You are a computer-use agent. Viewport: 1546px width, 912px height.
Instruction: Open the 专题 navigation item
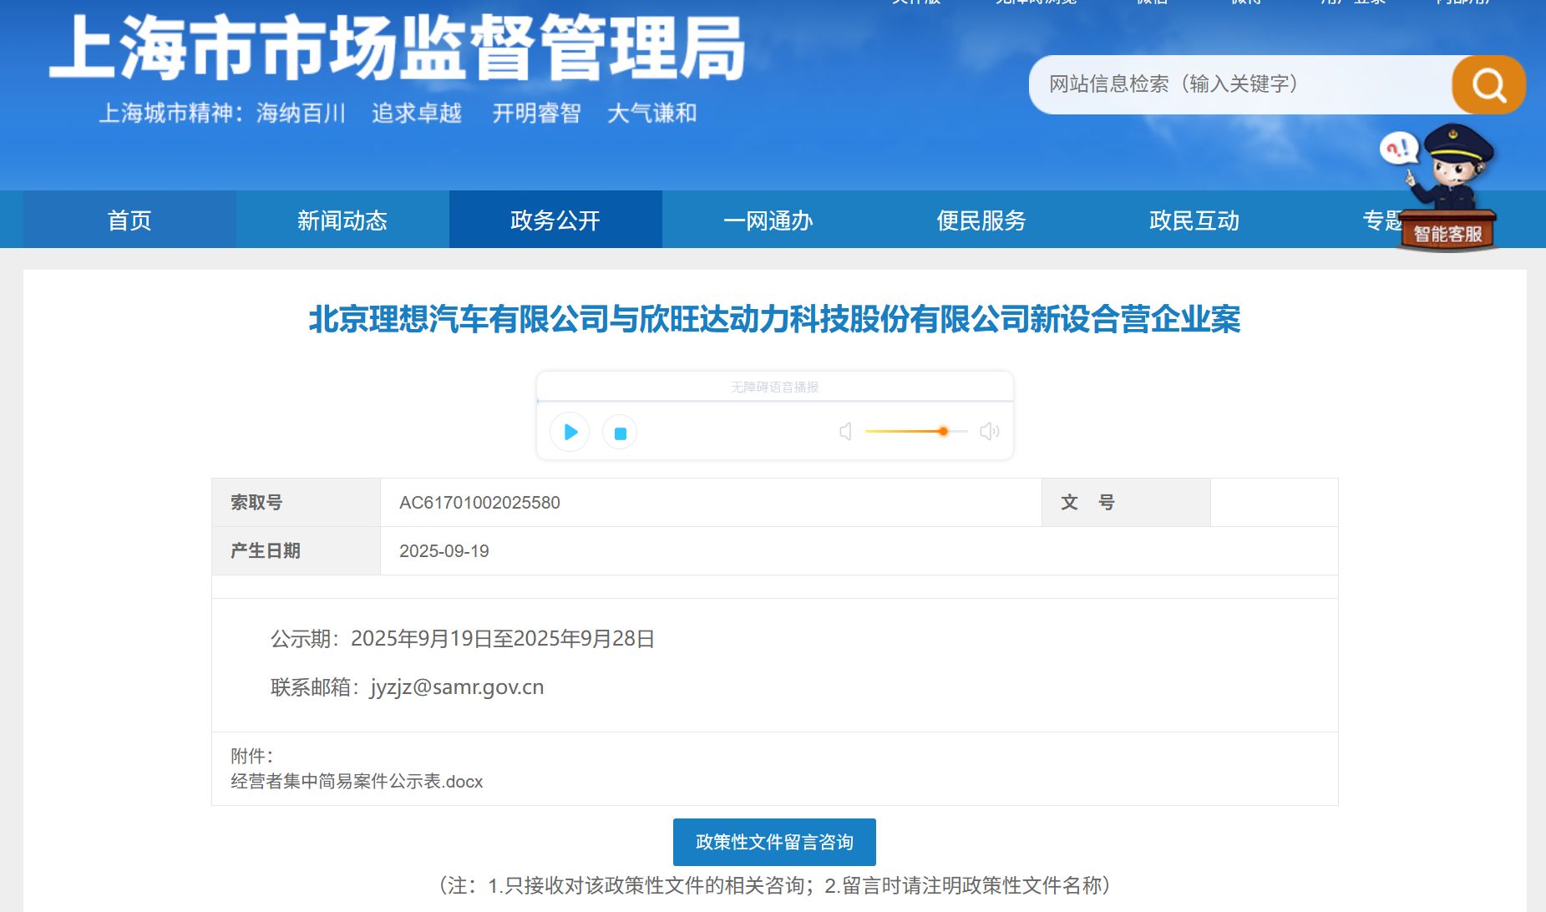[x=1380, y=220]
